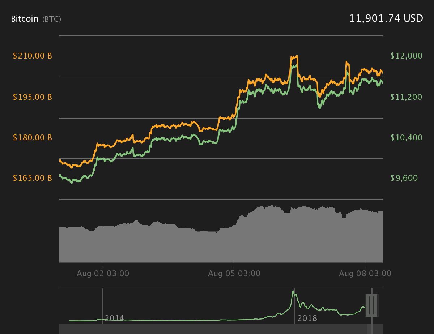Screen dimensions: 434x334
Task: Click the $12,000 price axis label
Action: click(x=407, y=56)
